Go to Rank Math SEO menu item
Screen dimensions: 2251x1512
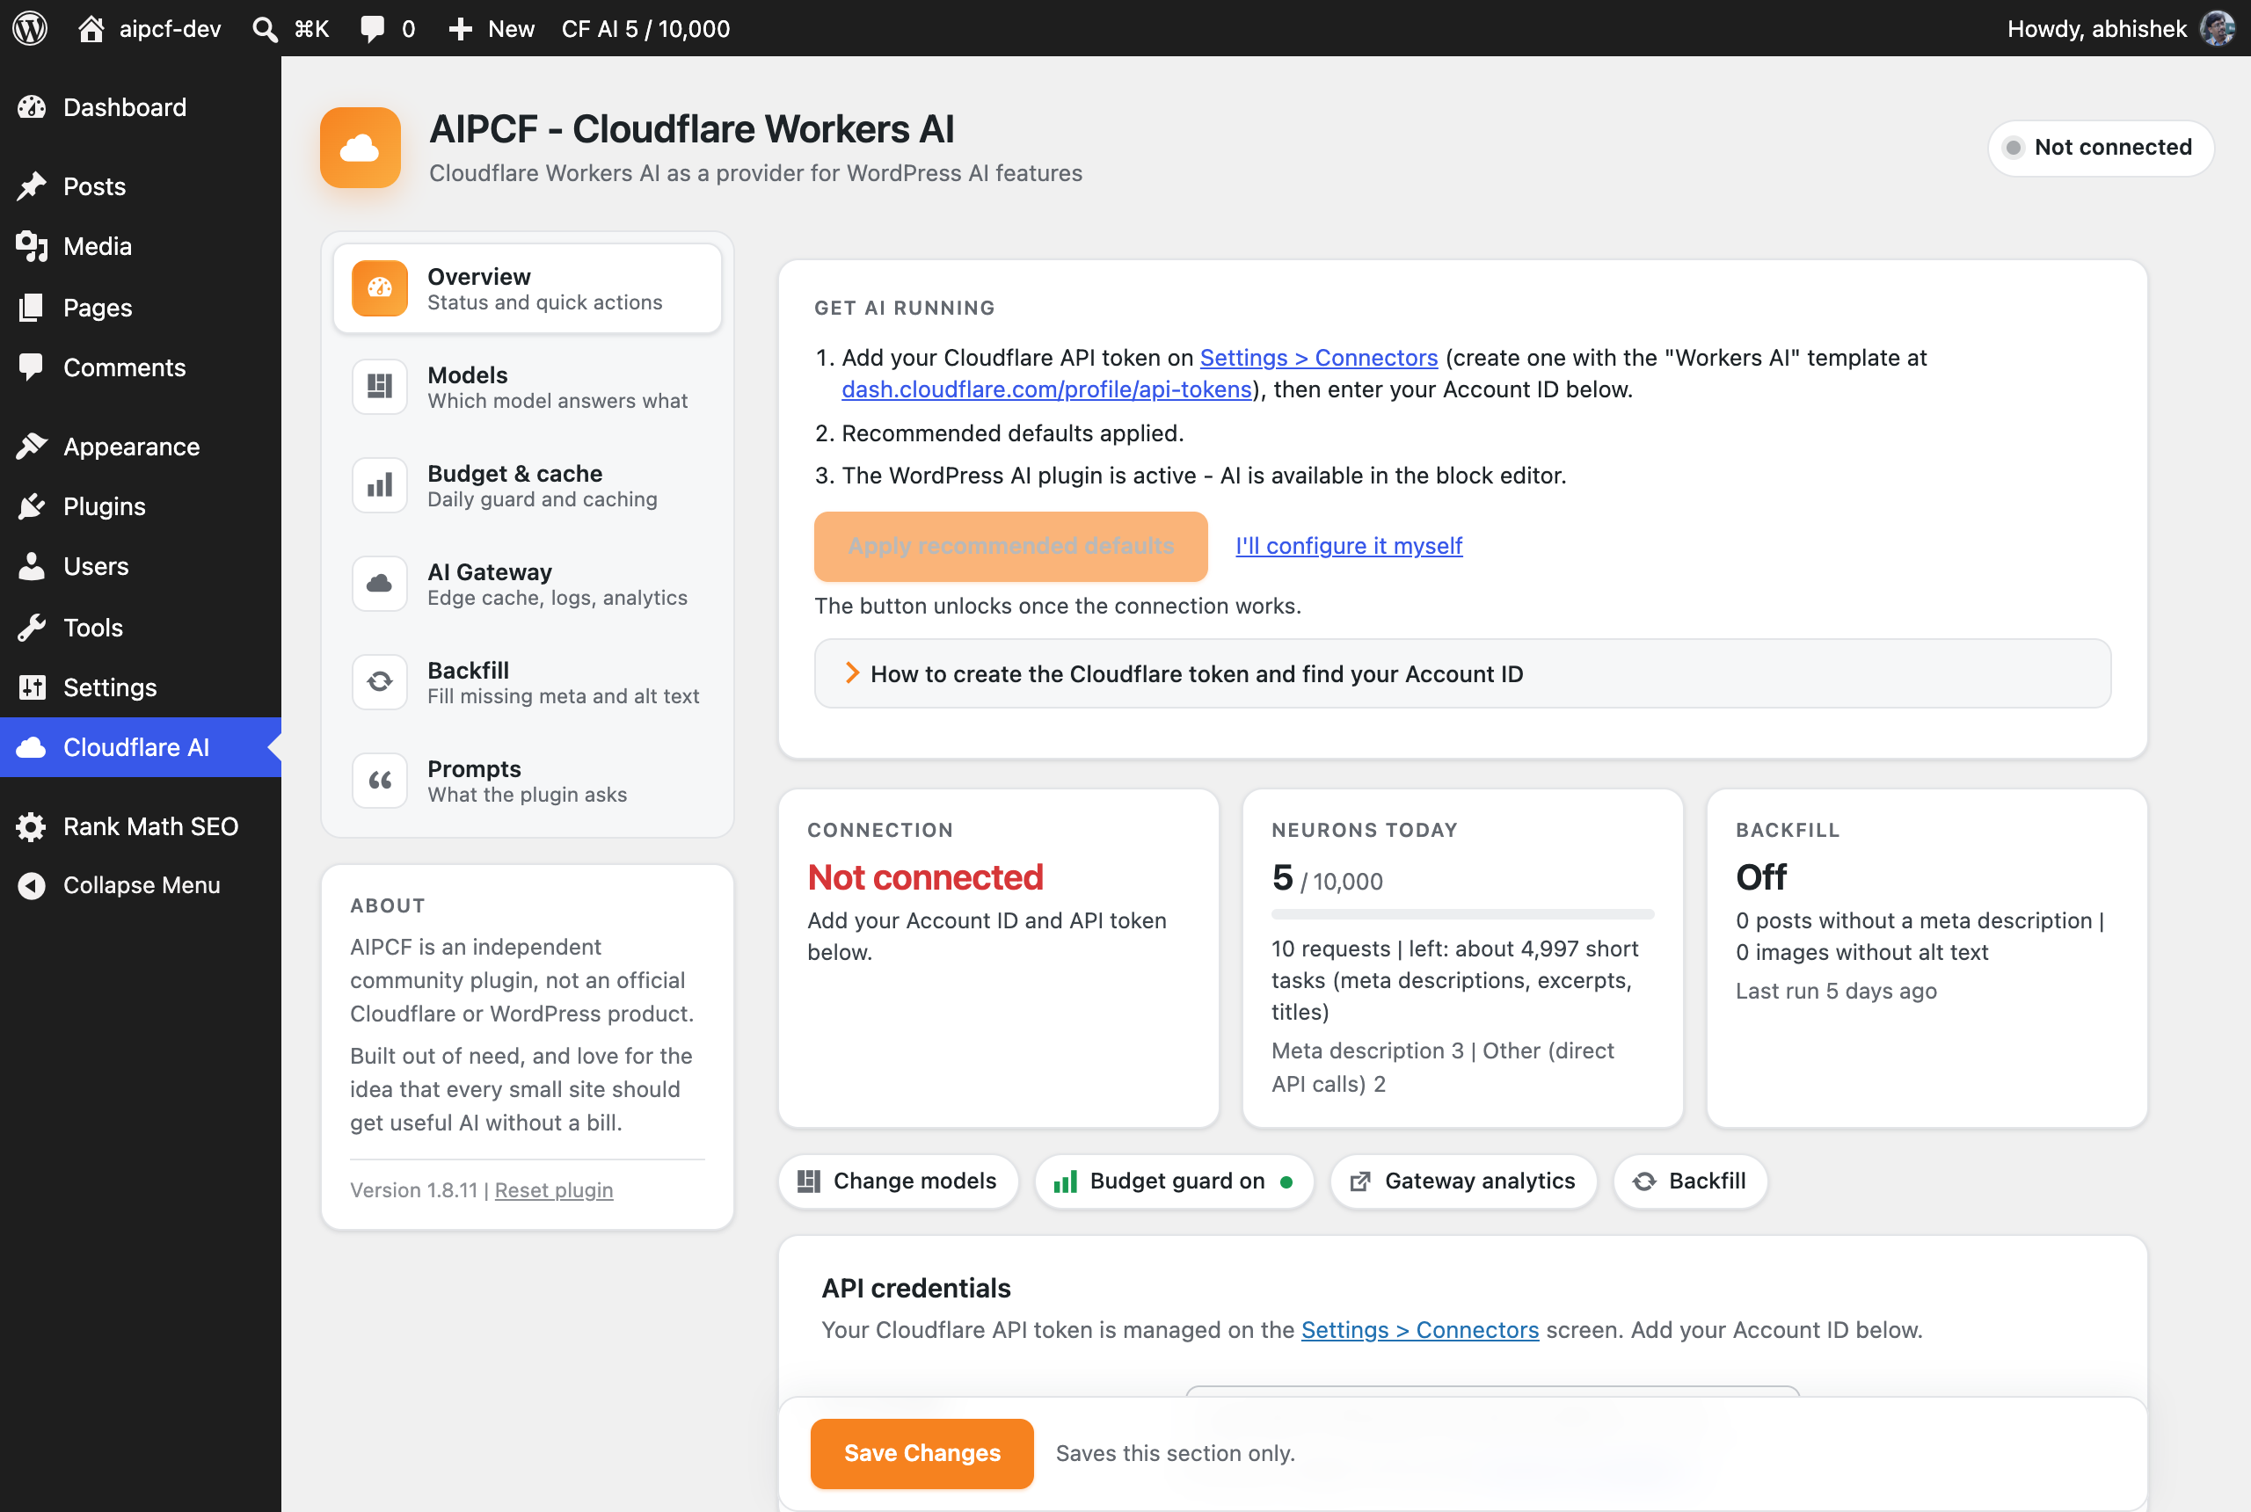pos(141,826)
